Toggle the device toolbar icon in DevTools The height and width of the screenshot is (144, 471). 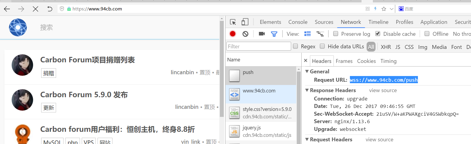[x=245, y=22]
